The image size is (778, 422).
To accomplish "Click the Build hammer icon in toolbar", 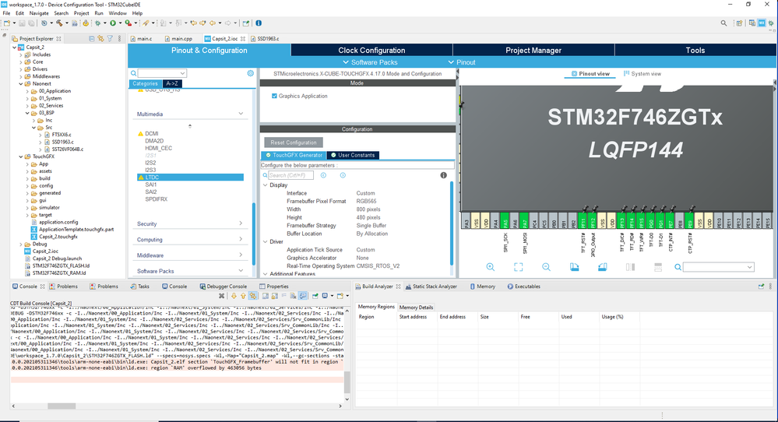I will point(59,23).
